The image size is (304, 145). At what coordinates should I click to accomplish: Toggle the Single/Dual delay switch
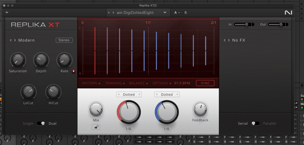coord(41,123)
